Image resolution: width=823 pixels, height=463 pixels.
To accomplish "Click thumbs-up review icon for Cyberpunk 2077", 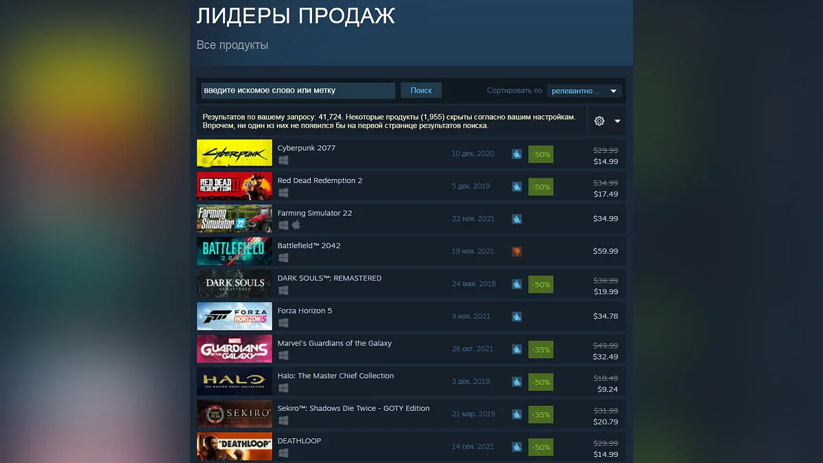I will pyautogui.click(x=516, y=154).
